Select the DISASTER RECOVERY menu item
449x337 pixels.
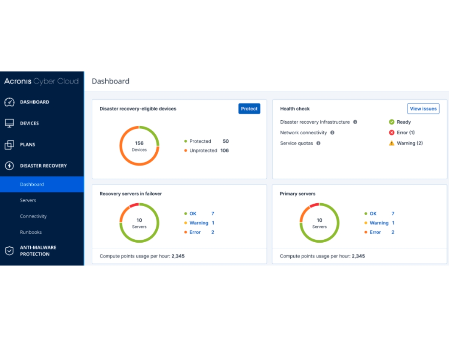point(43,166)
